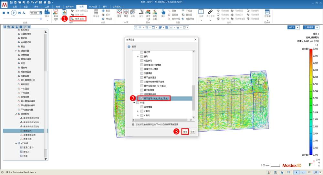Collapse the 纖維配向 parent tree node

click(16, 114)
